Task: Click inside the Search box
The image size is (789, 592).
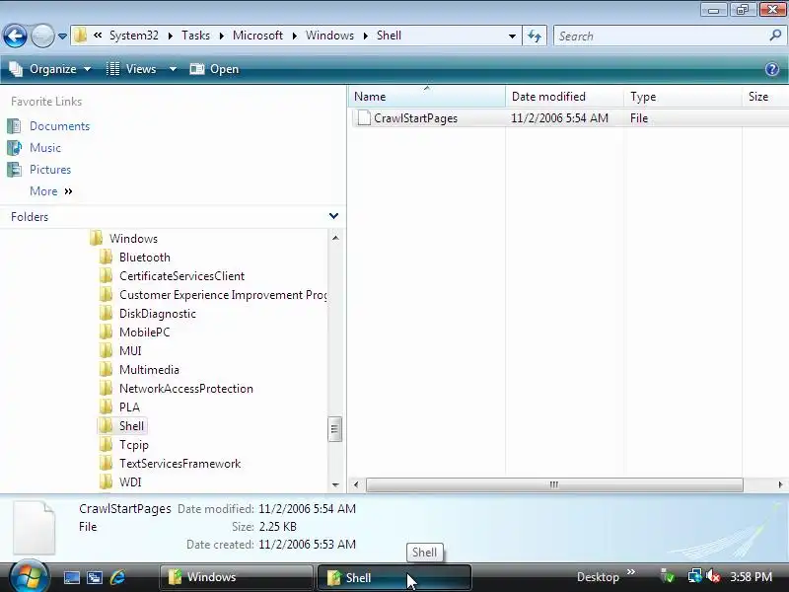Action: click(662, 36)
